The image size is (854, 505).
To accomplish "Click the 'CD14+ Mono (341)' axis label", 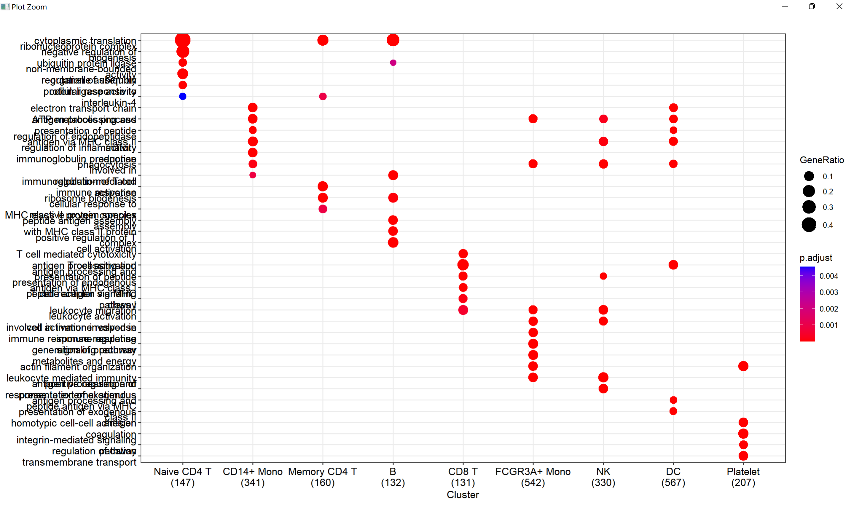I will (x=253, y=477).
